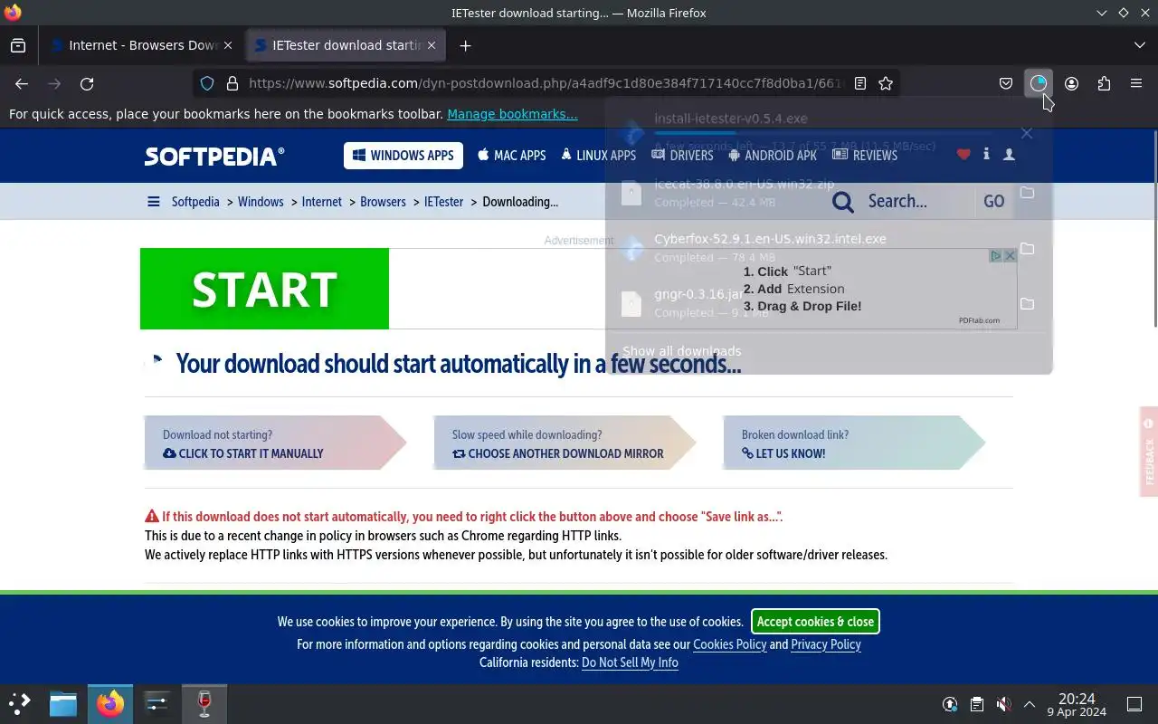Open the Firefox application hamburger menu
Screen dimensions: 1158x724
coord(1136,83)
